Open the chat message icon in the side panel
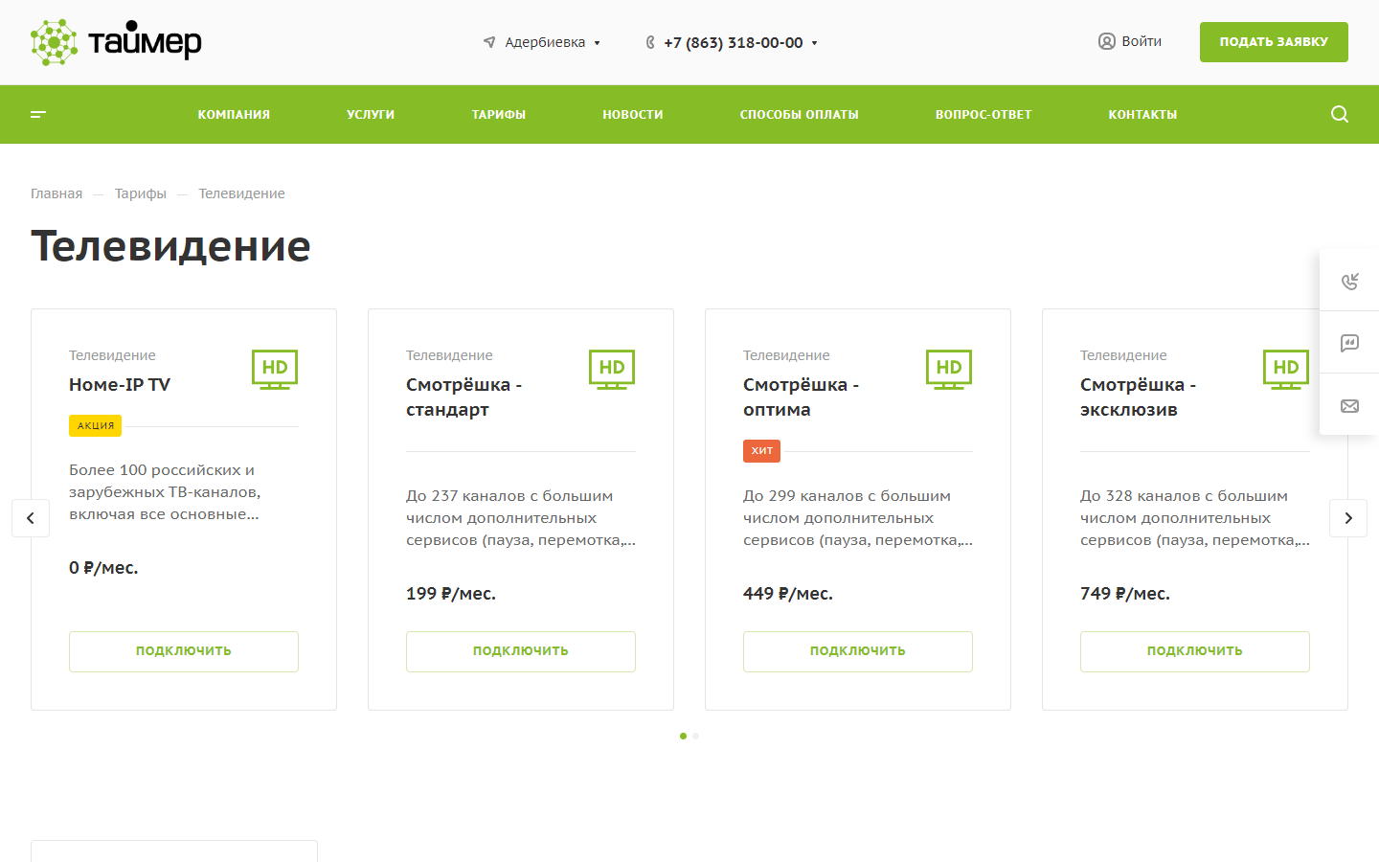The height and width of the screenshot is (862, 1379). (x=1349, y=343)
